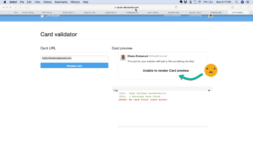Click the Evernote icon in menu bar

point(181,2)
